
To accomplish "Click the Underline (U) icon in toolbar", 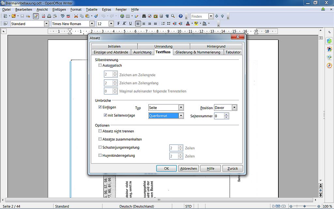I will pos(130,24).
